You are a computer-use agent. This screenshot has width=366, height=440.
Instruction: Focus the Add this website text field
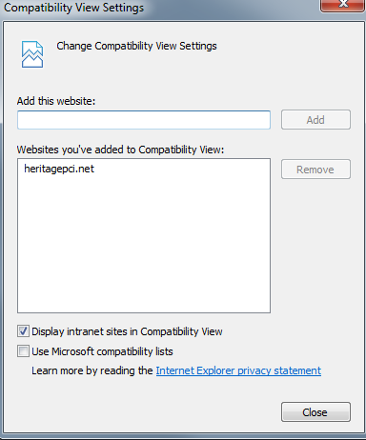[144, 120]
